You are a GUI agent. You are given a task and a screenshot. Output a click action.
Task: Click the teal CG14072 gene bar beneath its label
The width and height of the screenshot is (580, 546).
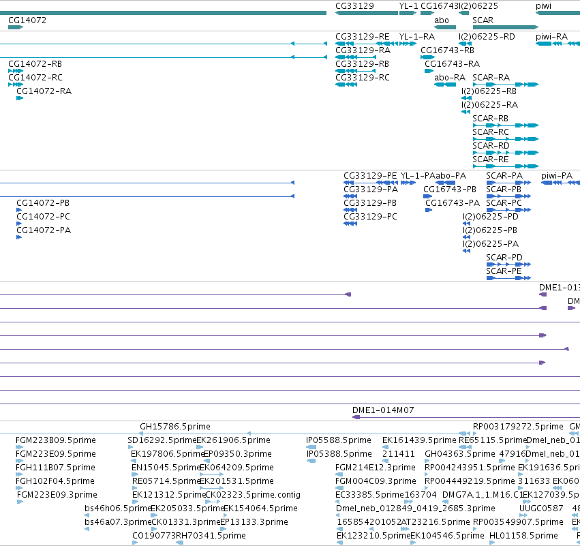click(16, 27)
